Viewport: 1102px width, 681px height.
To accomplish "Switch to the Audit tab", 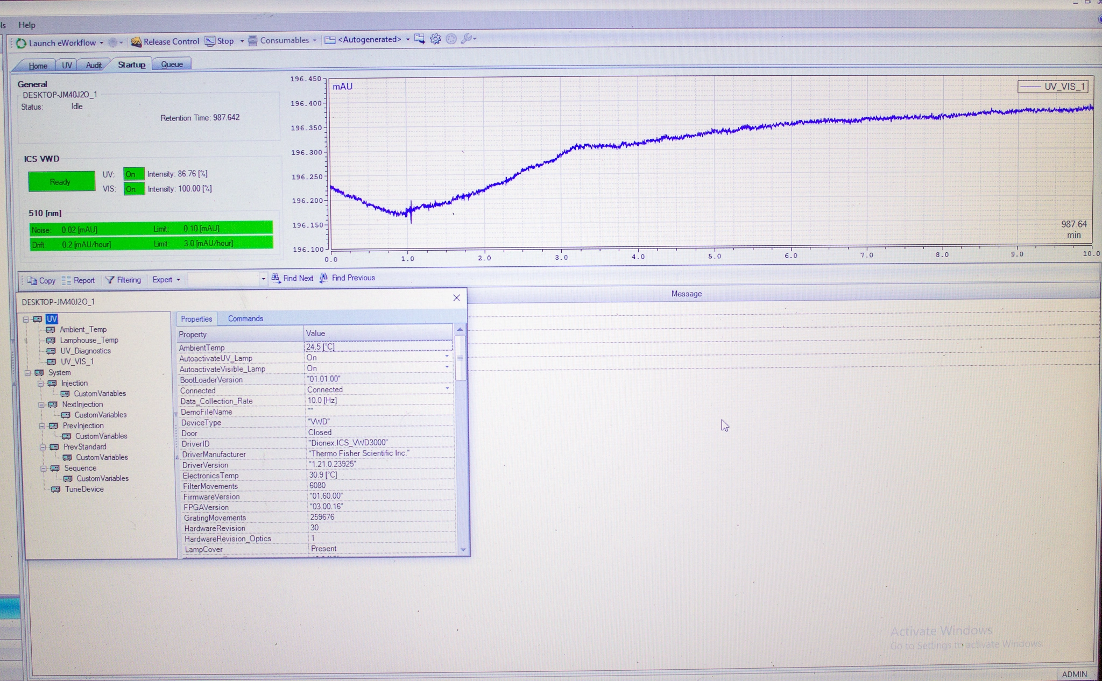I will pyautogui.click(x=94, y=65).
